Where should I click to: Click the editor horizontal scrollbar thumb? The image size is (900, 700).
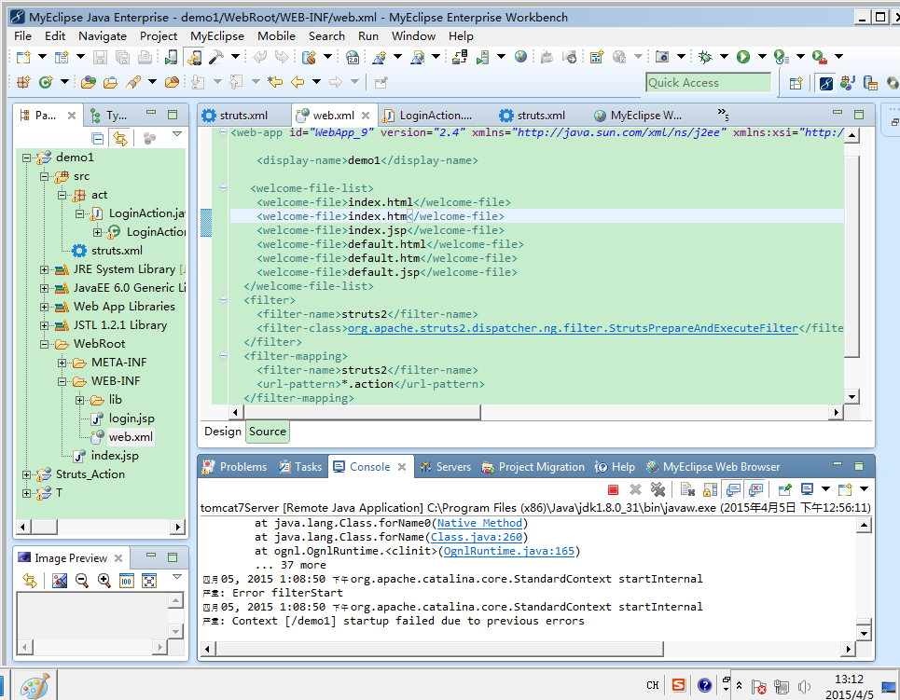pos(362,412)
